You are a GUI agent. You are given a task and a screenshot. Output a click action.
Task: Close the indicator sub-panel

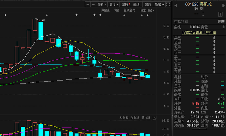pyautogui.click(x=155, y=118)
